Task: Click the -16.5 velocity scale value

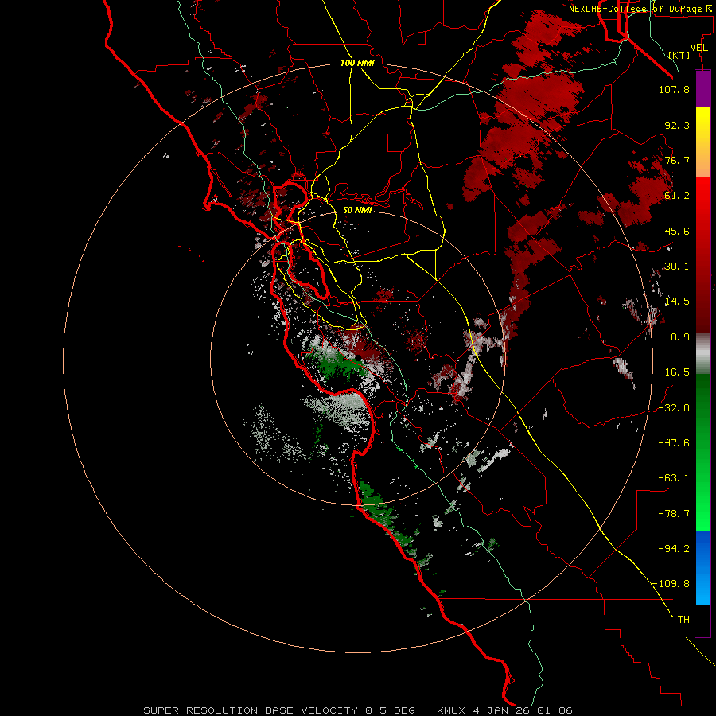Action: tap(674, 372)
